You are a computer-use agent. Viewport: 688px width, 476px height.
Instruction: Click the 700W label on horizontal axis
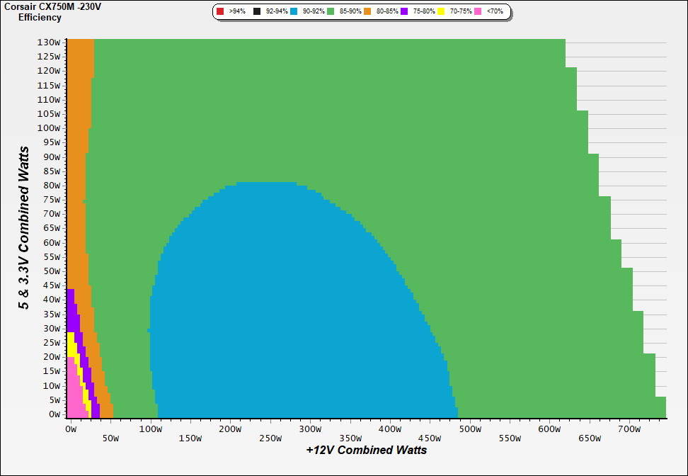(x=629, y=429)
